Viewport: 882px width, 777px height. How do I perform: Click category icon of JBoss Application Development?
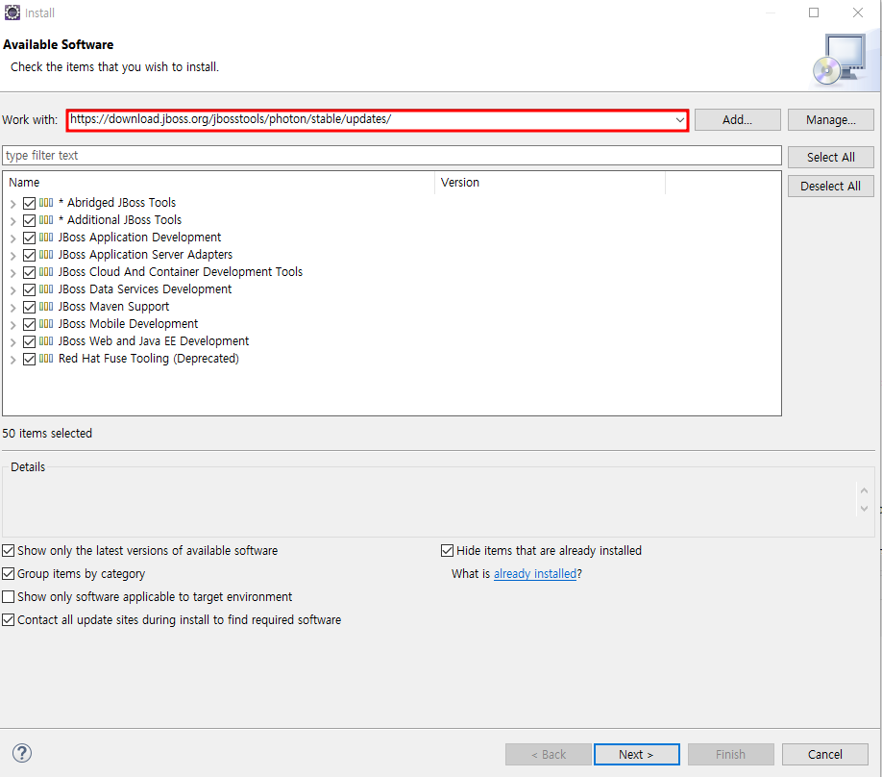tap(46, 238)
